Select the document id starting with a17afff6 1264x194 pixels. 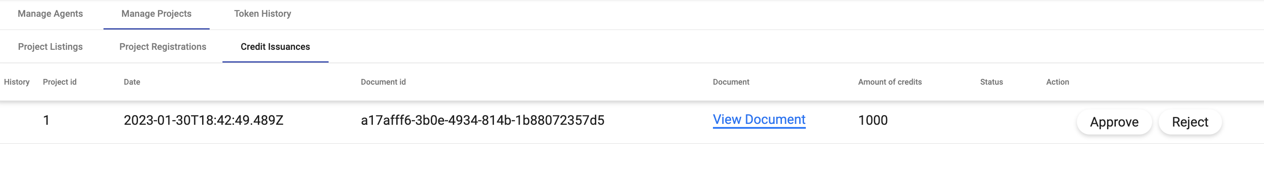(482, 120)
